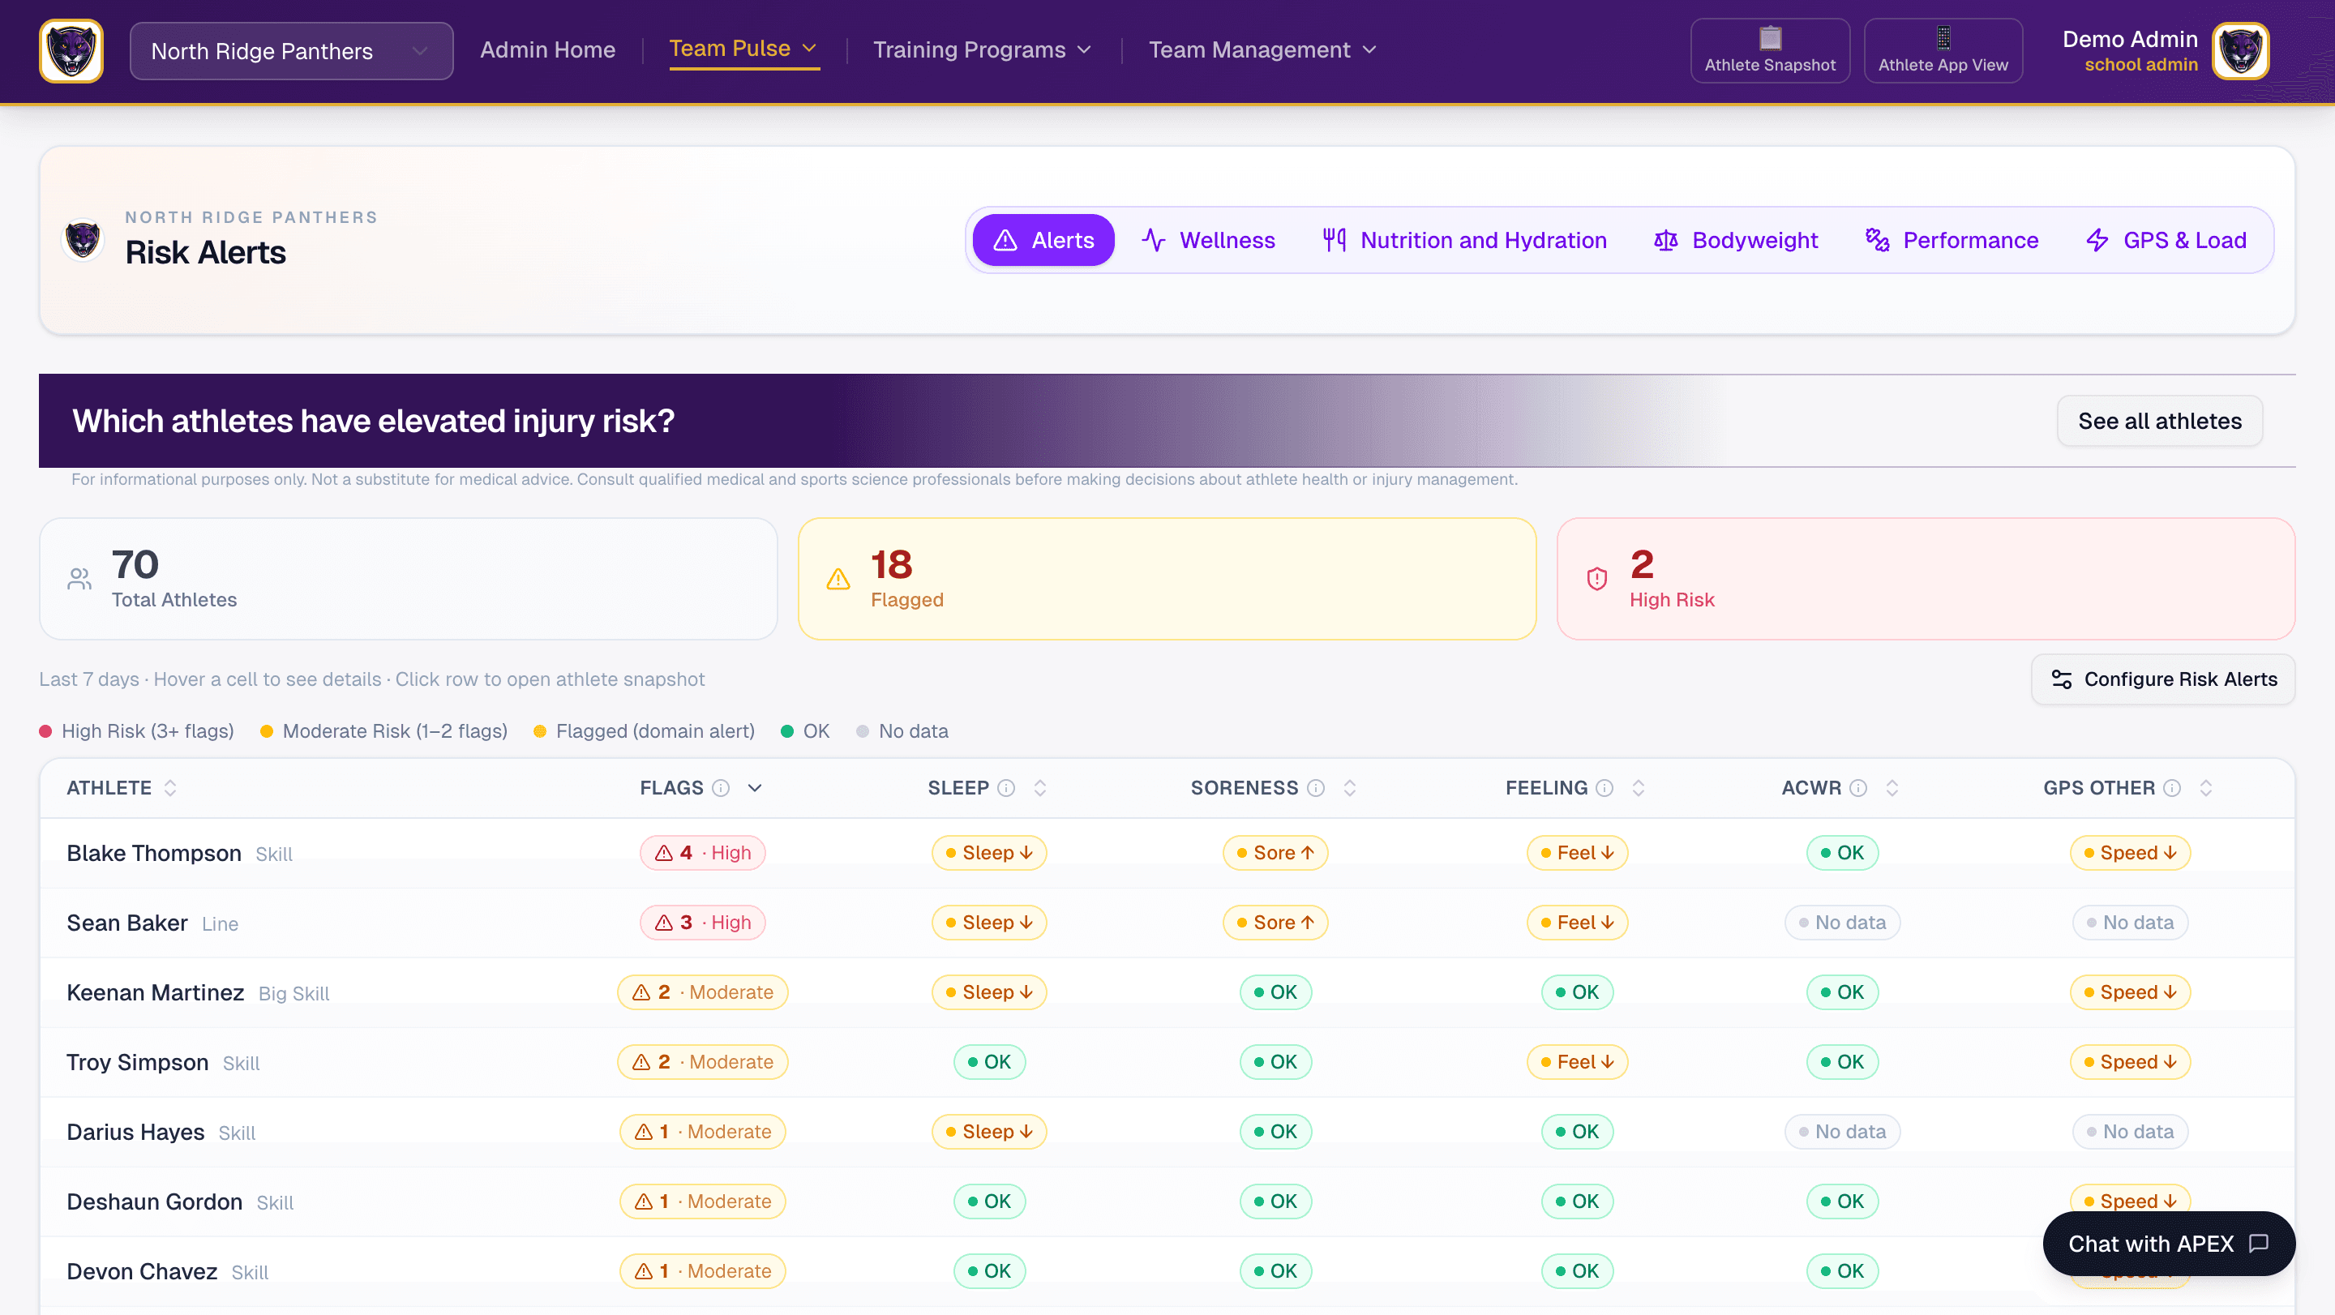Click the ACWR column info icon
This screenshot has height=1315, width=2335.
click(x=1858, y=787)
